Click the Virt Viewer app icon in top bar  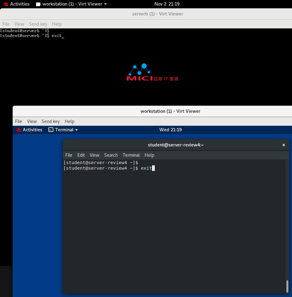point(38,4)
